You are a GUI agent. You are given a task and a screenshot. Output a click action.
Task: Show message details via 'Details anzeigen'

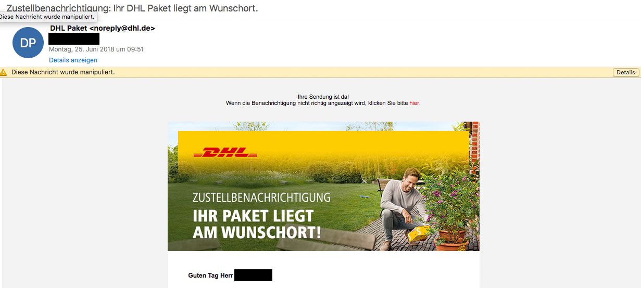[x=73, y=60]
